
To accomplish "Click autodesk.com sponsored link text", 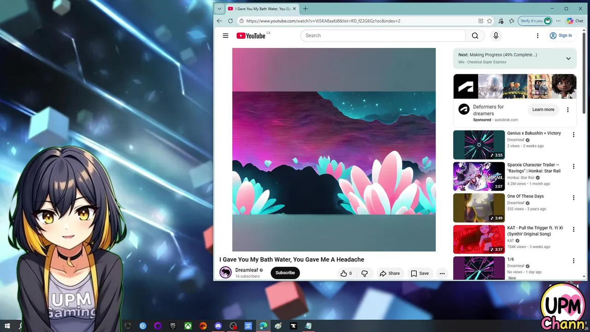I will pos(506,120).
